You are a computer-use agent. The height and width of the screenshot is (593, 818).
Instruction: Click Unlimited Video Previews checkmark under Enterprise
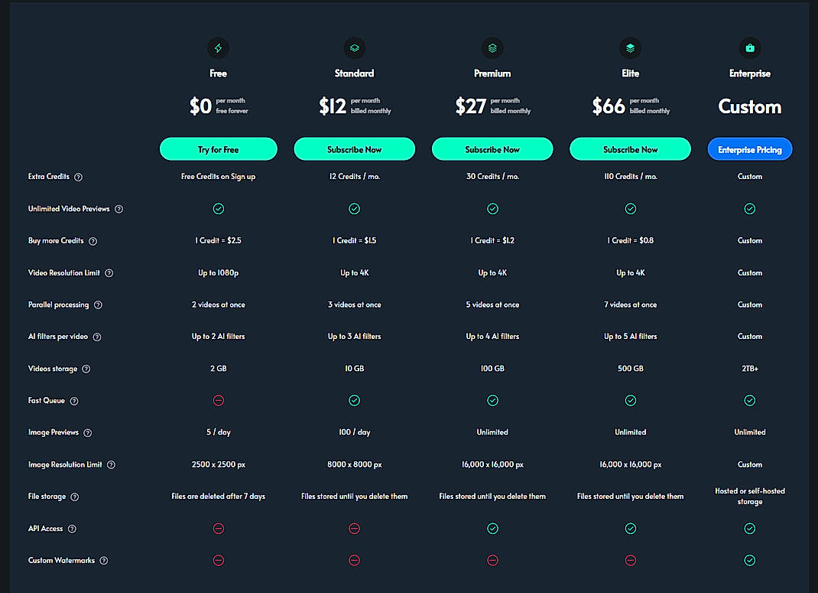(750, 209)
